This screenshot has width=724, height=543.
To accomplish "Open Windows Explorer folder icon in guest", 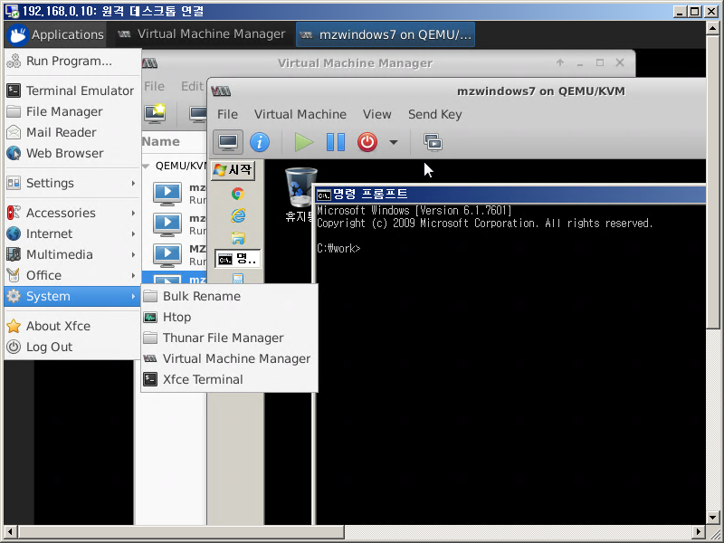I will pyautogui.click(x=238, y=238).
